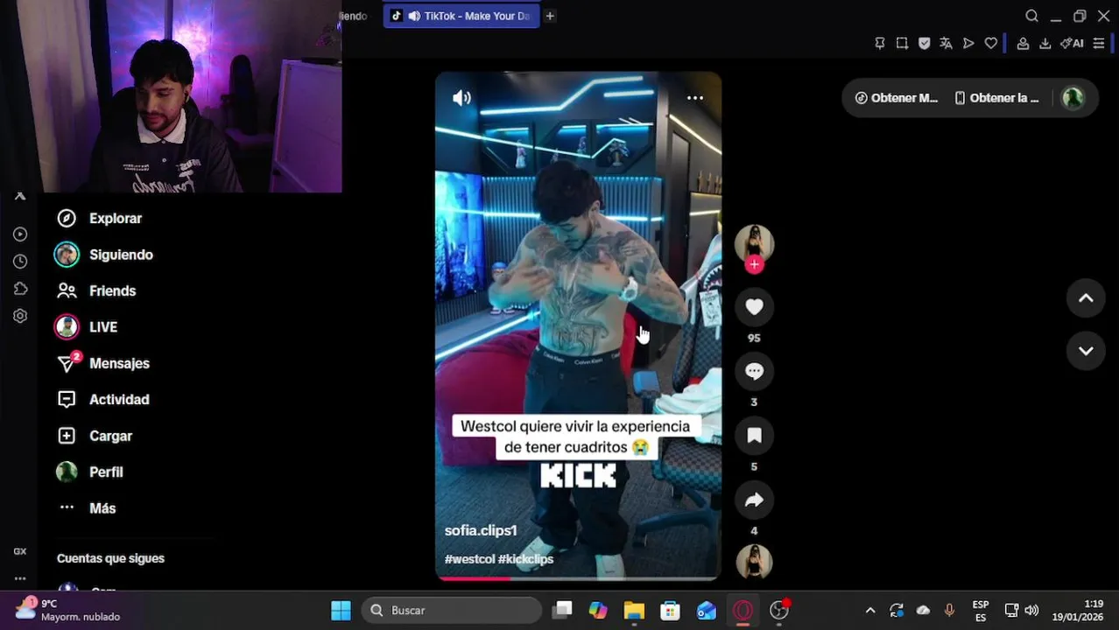Share the video with the arrow icon
This screenshot has height=630, width=1119.
(x=754, y=500)
